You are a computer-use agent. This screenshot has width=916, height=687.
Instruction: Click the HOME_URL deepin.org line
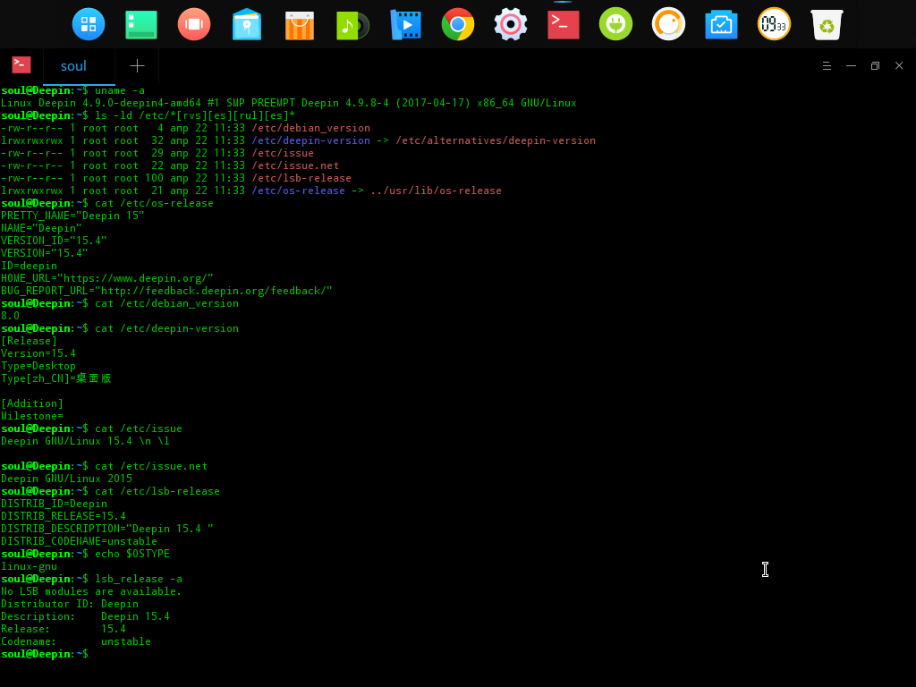[x=107, y=278]
